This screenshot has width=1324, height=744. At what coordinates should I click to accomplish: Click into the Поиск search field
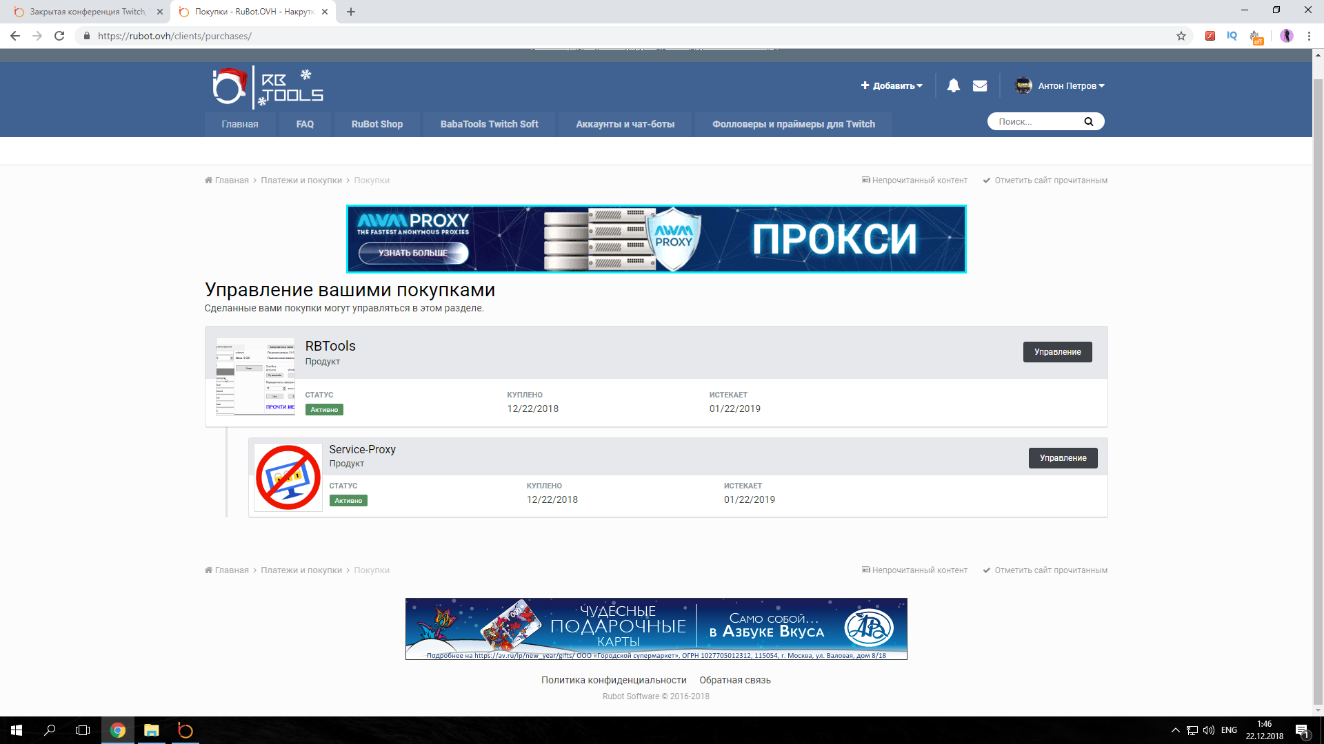click(1034, 122)
